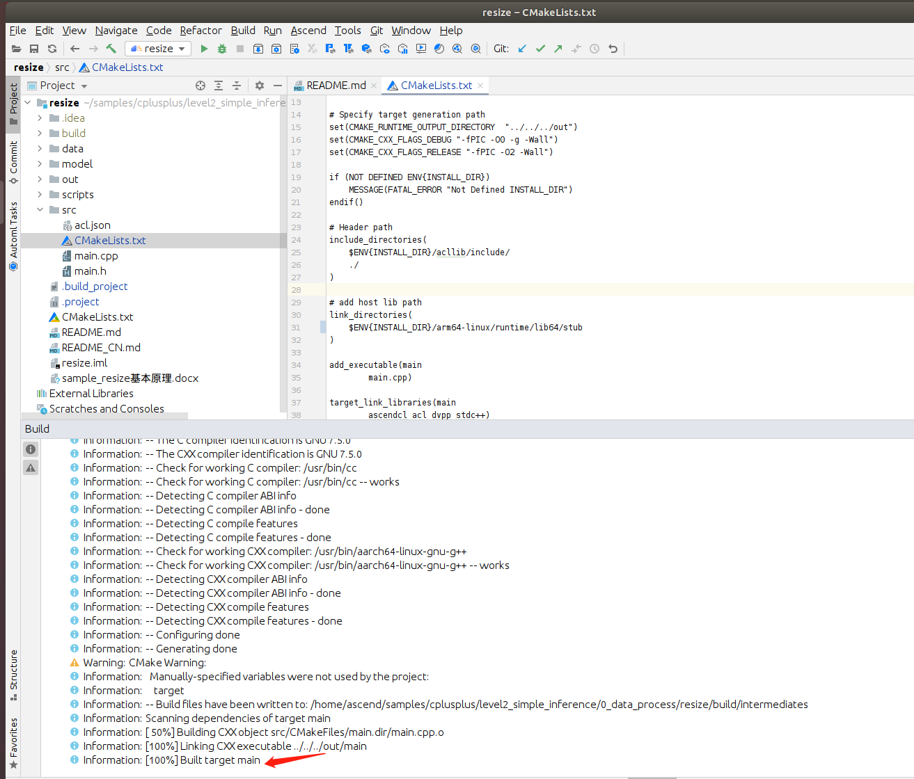Click src in the breadcrumb path
914x779 pixels.
(62, 67)
